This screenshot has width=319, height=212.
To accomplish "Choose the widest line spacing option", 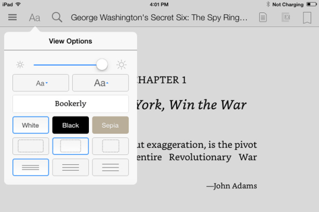I will click(x=110, y=167).
